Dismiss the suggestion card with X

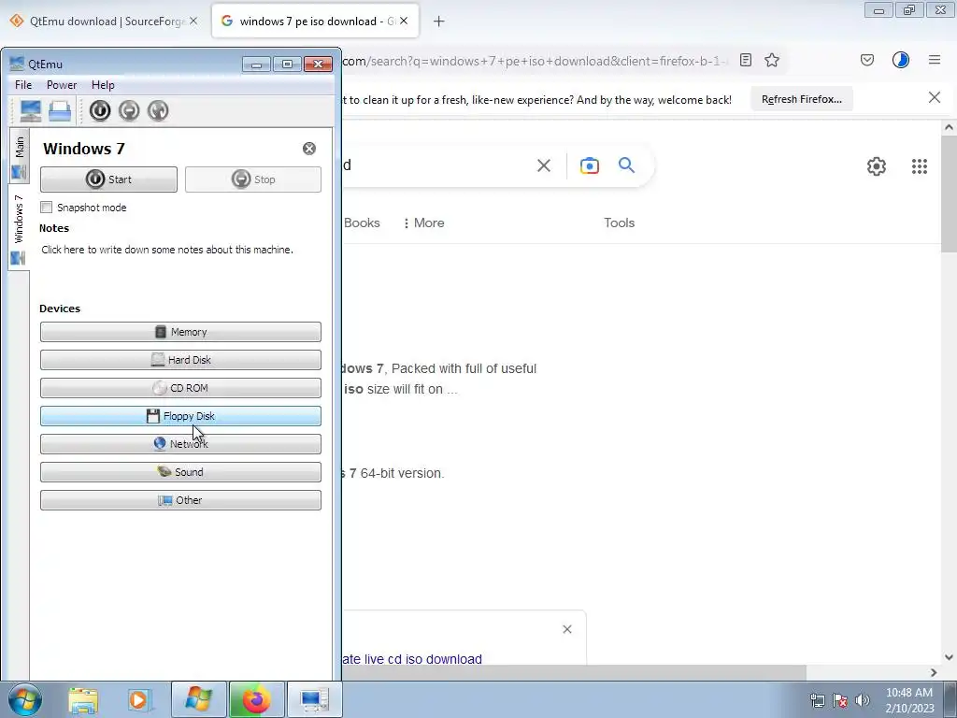(567, 629)
